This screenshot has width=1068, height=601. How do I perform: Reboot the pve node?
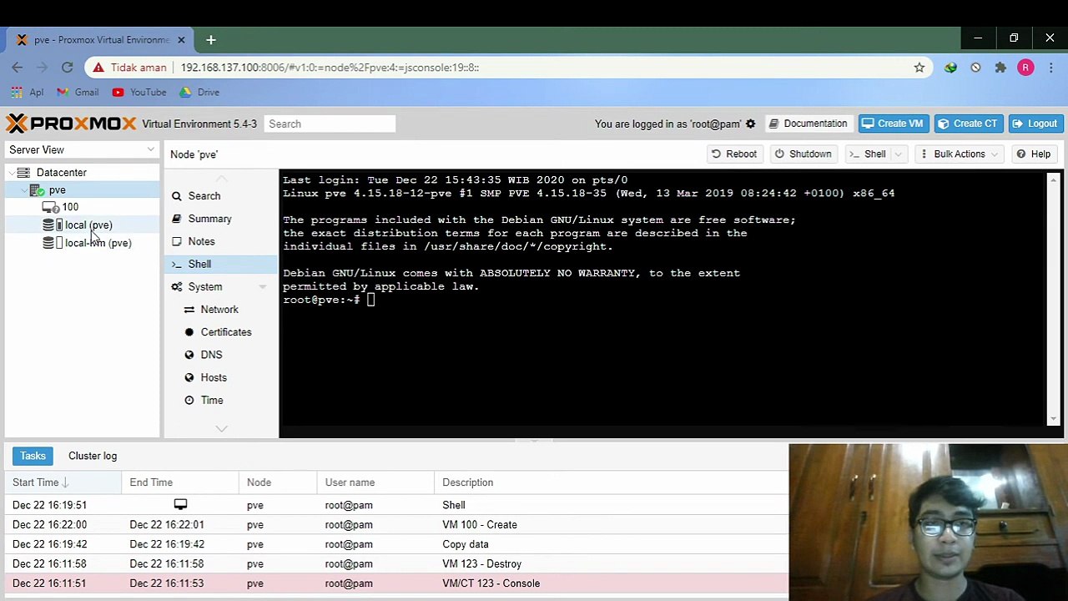[733, 154]
